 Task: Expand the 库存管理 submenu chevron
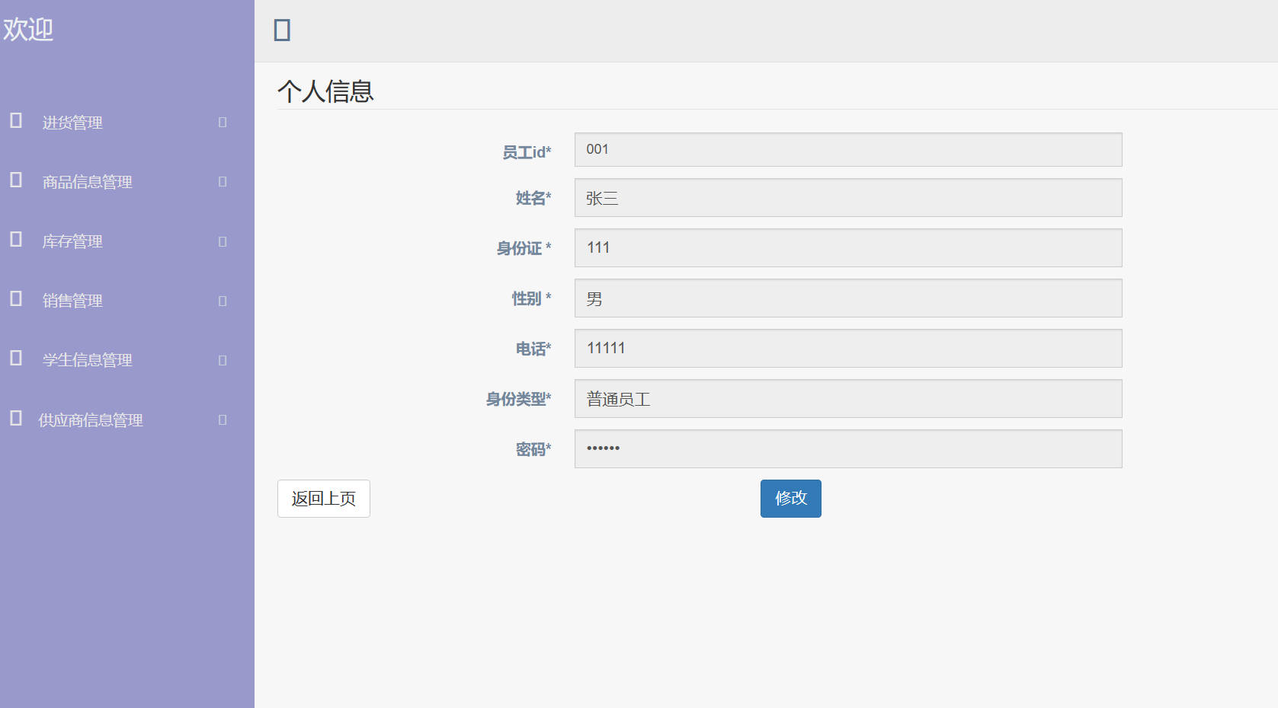(222, 241)
